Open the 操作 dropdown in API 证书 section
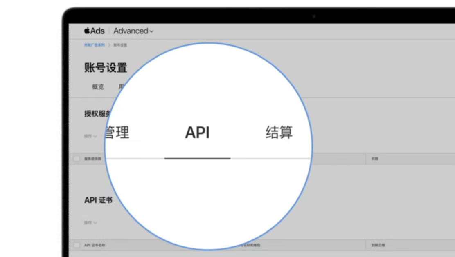This screenshot has width=455, height=257. tap(90, 223)
